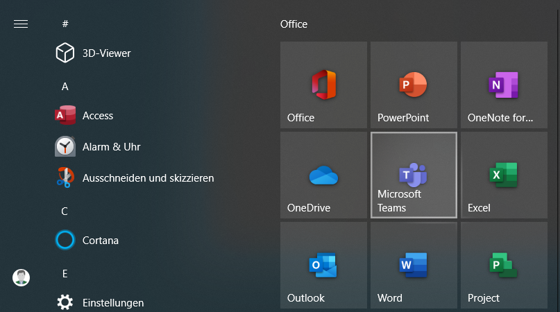Open the Excel tile
Viewport: 560px width, 312px height.
[504, 175]
